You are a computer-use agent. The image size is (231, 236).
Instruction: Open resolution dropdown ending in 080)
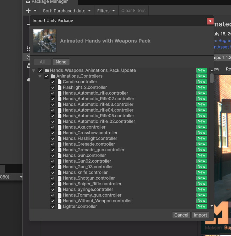click(11, 177)
